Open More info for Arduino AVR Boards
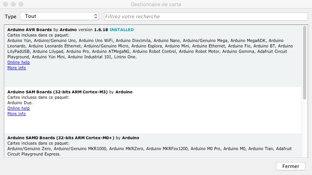312x175 pixels. 16,68
